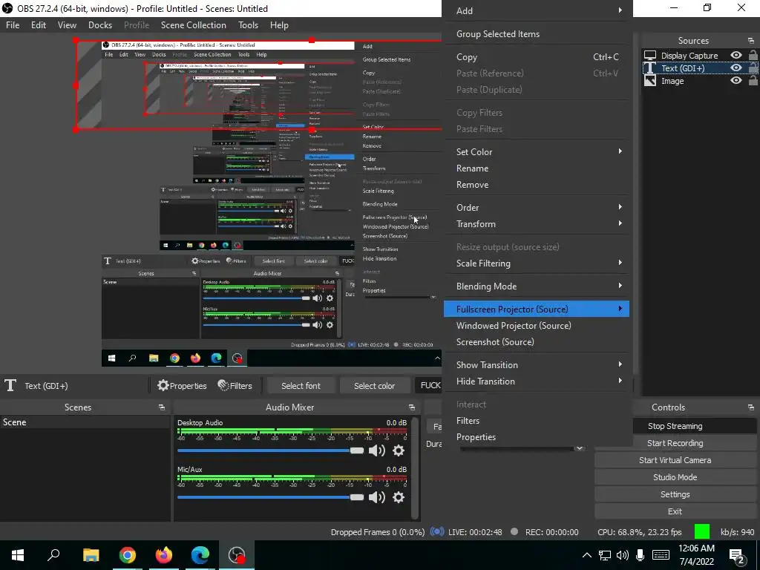Expand the Add submenu
760x570 pixels.
537,10
